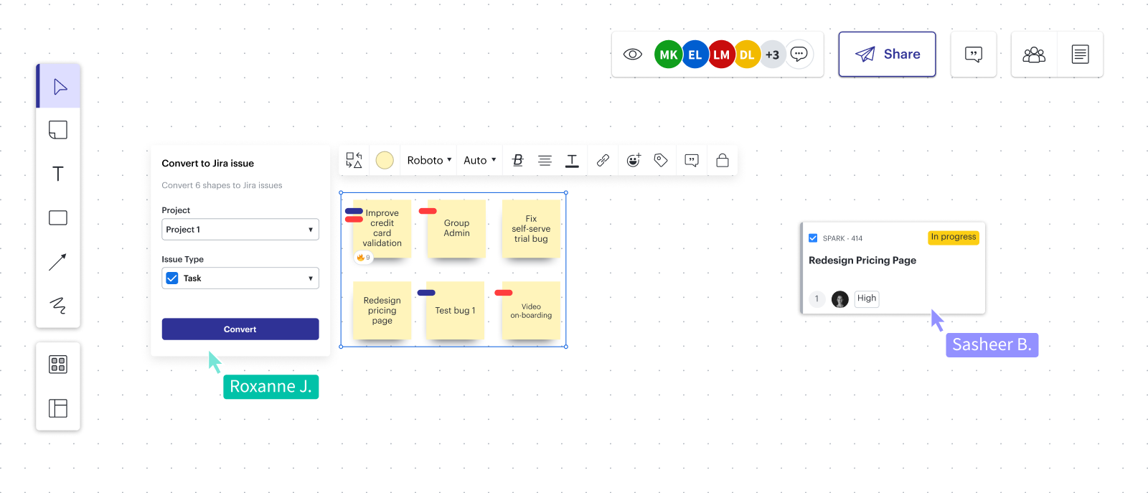This screenshot has height=493, width=1148.
Task: Toggle the Task issue type checkbox
Action: 172,278
